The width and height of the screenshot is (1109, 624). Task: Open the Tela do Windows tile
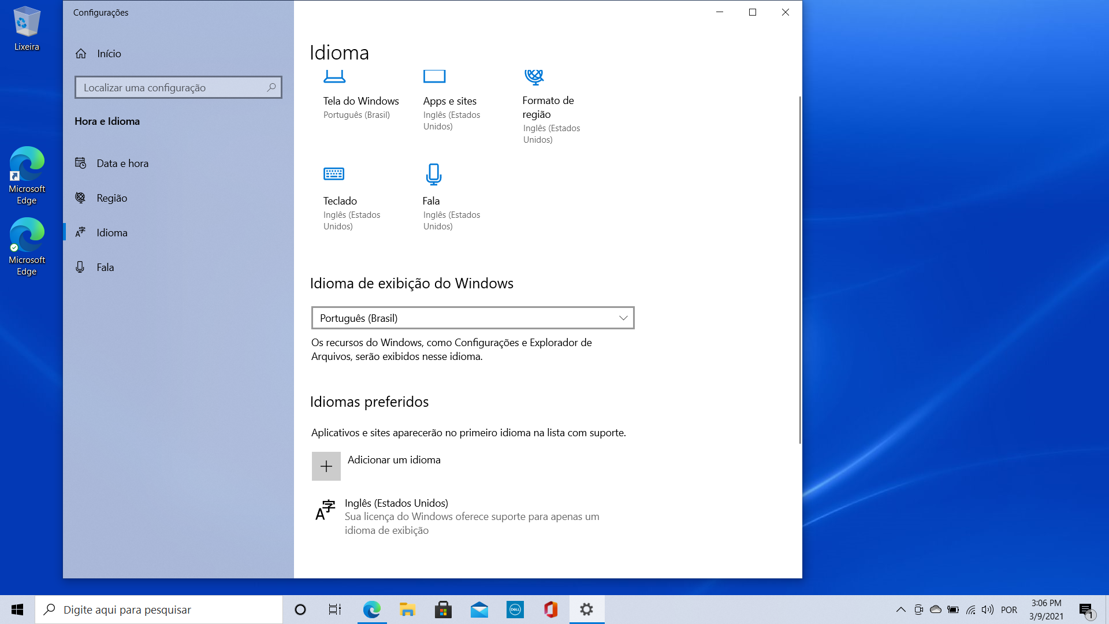[x=360, y=101]
